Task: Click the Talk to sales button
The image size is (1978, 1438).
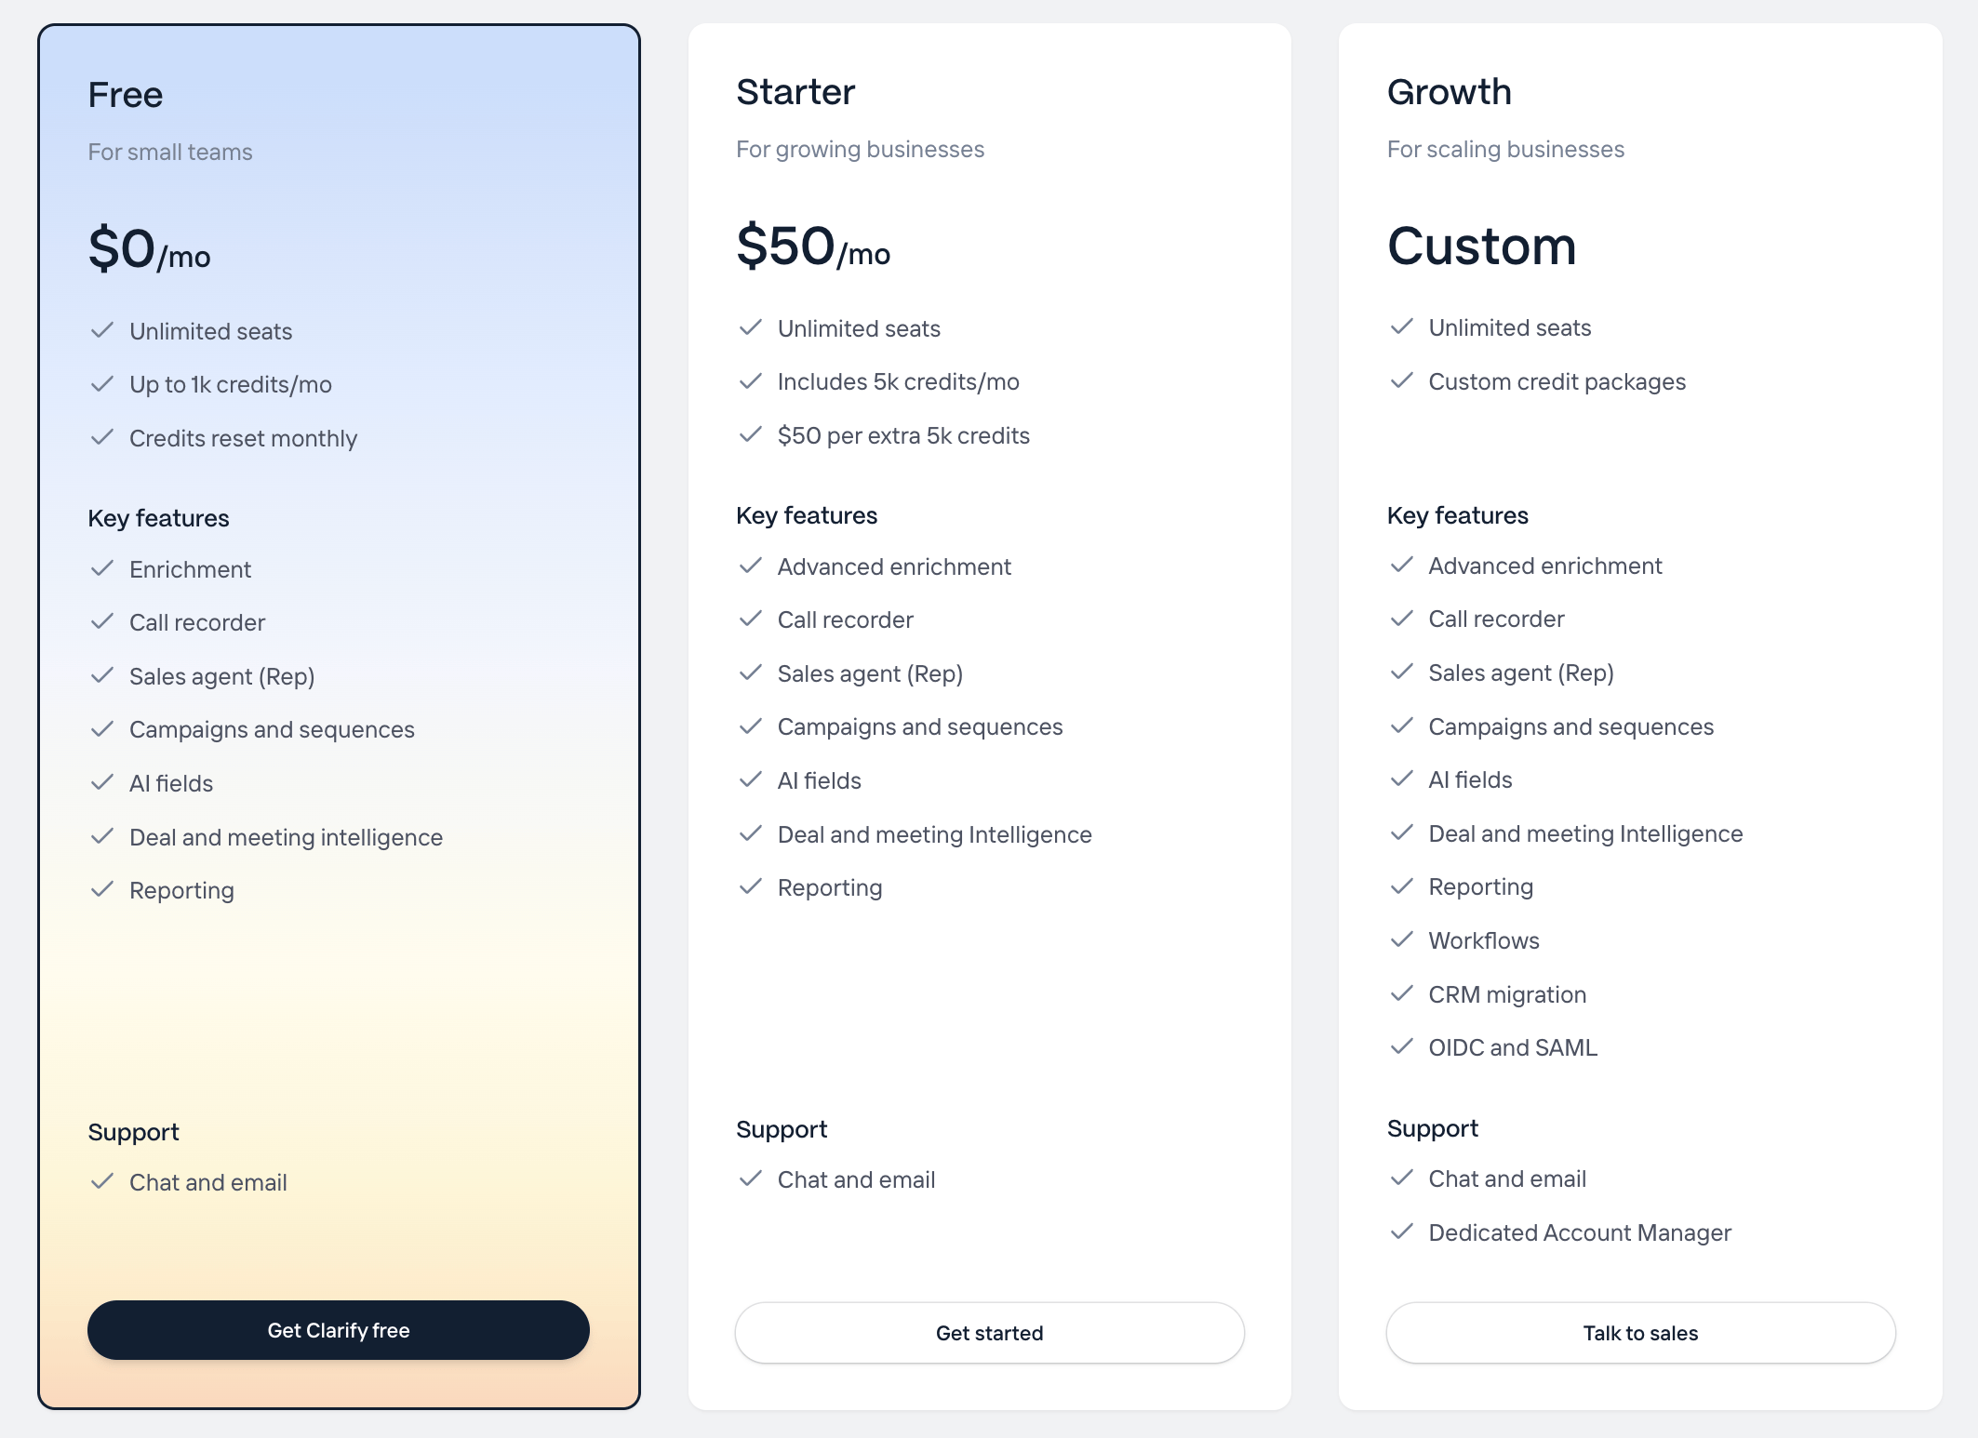Action: click(x=1640, y=1333)
